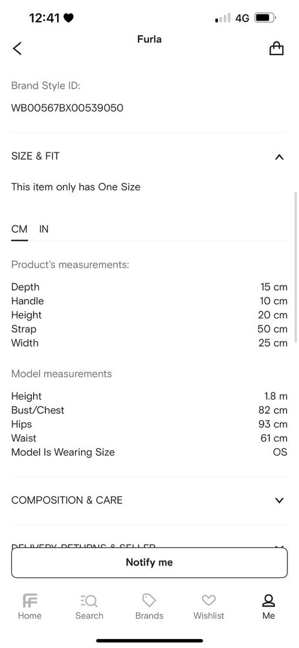Open the shopping bag icon

pyautogui.click(x=276, y=49)
